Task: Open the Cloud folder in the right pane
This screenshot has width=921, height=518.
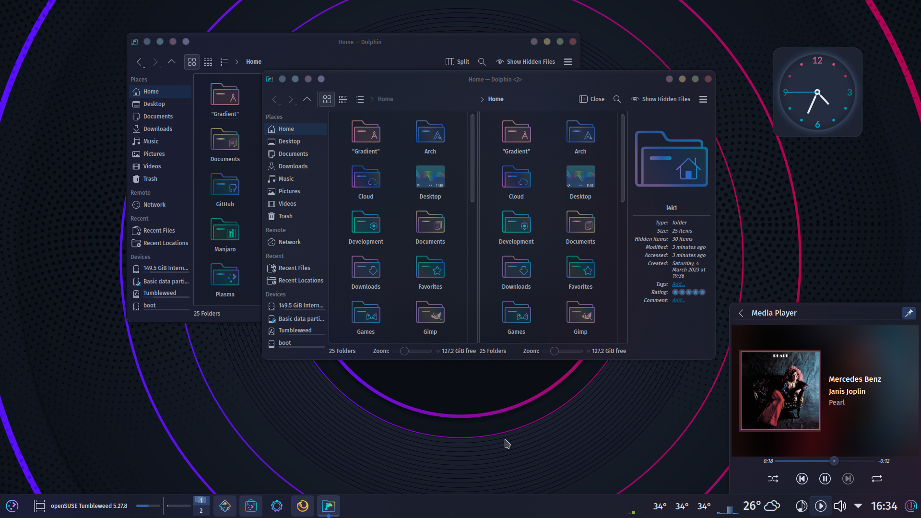Action: point(516,183)
